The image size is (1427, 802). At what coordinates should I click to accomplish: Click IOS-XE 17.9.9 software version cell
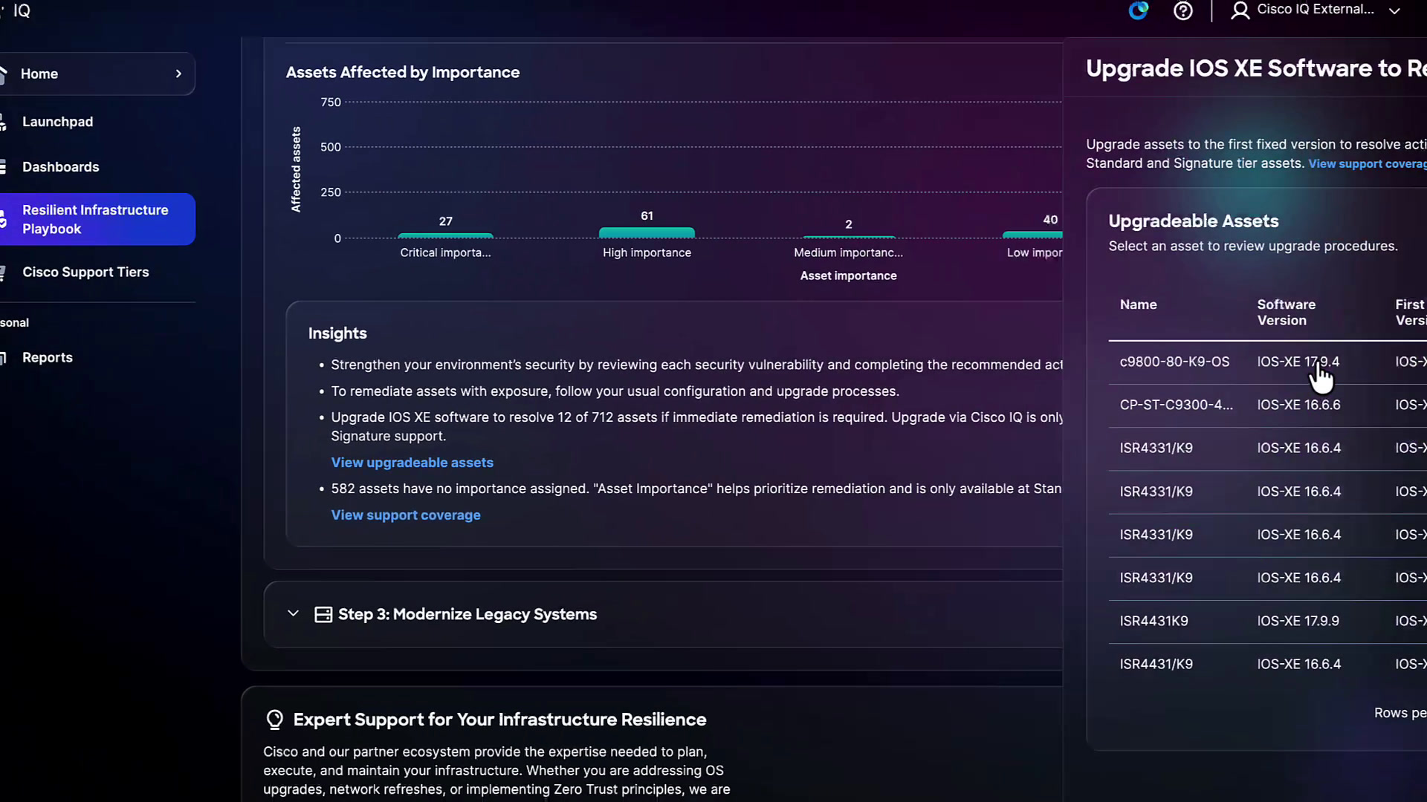(x=1298, y=621)
